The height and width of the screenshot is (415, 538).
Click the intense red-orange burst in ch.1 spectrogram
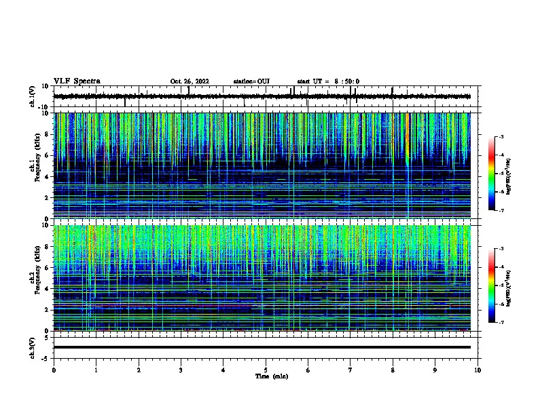tap(408, 137)
